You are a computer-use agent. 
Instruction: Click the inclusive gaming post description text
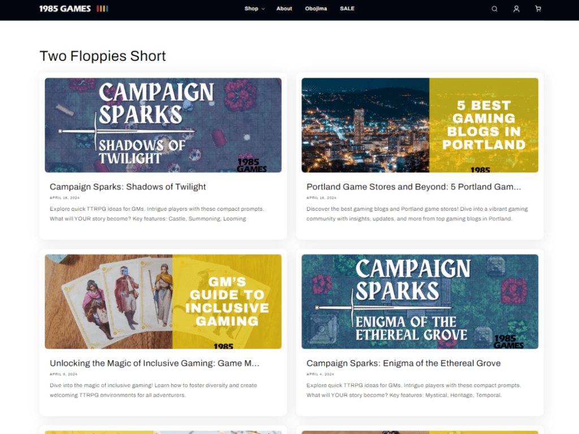pyautogui.click(x=153, y=390)
